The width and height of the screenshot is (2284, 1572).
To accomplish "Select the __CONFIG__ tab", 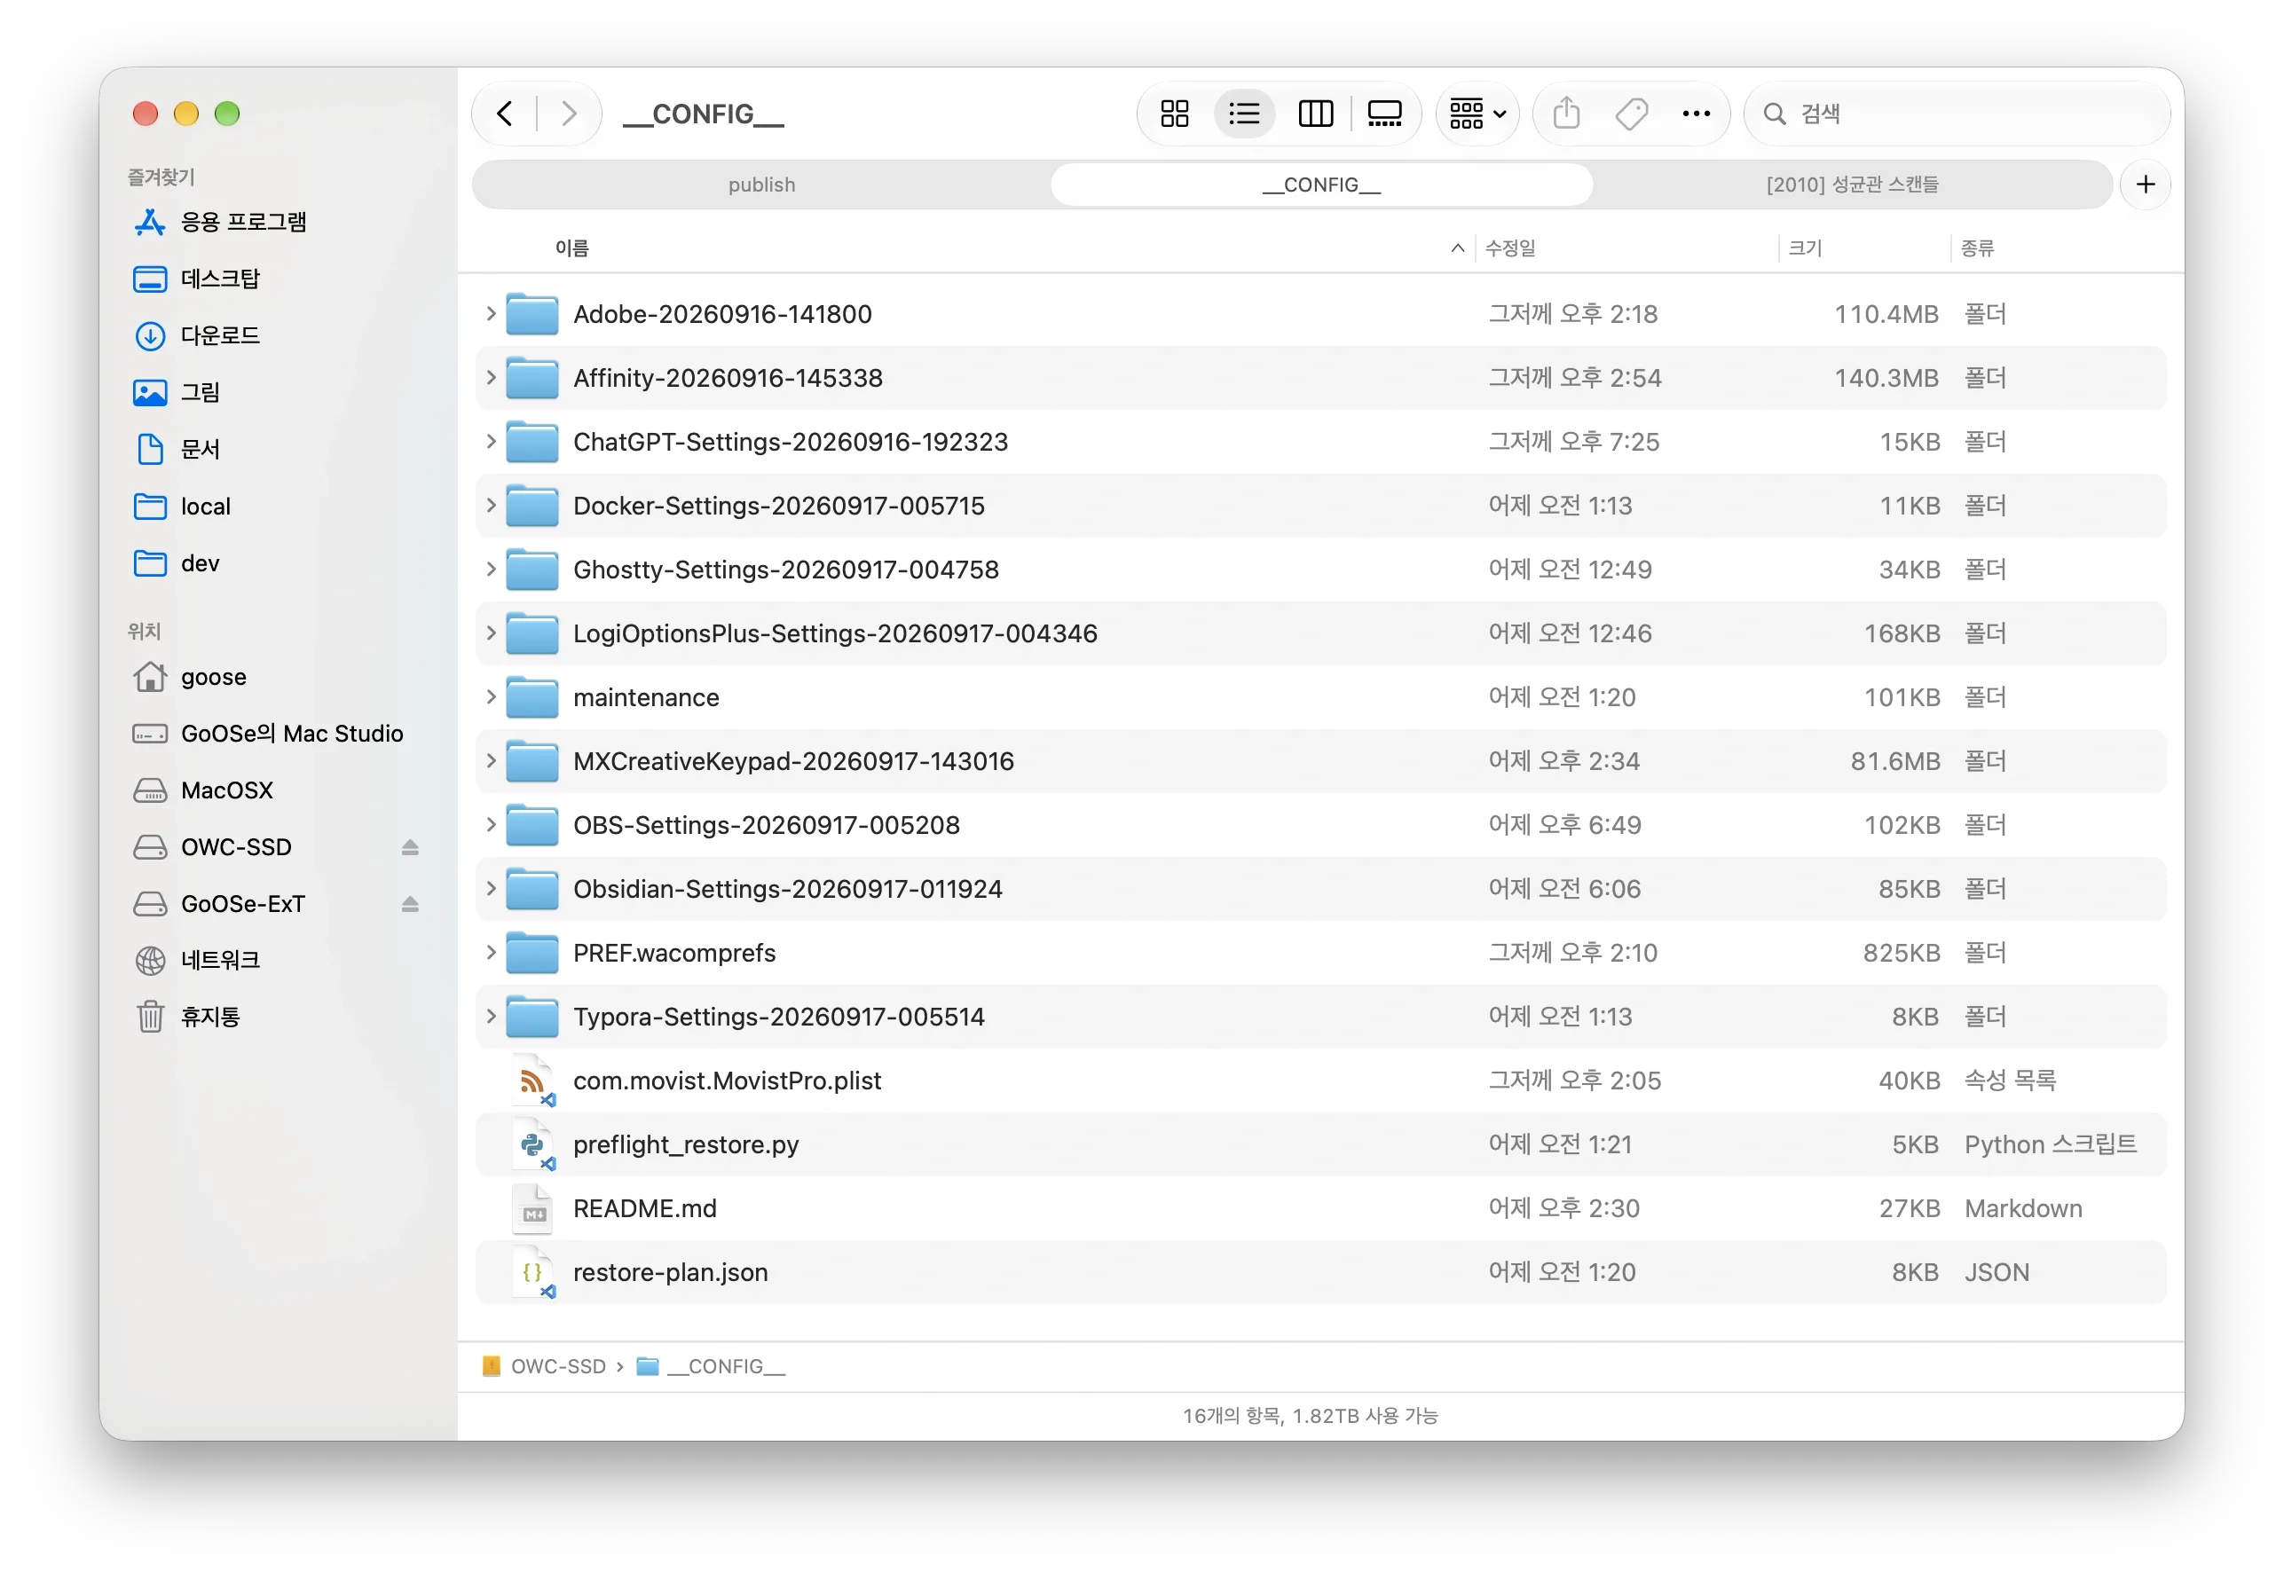I will [1322, 185].
